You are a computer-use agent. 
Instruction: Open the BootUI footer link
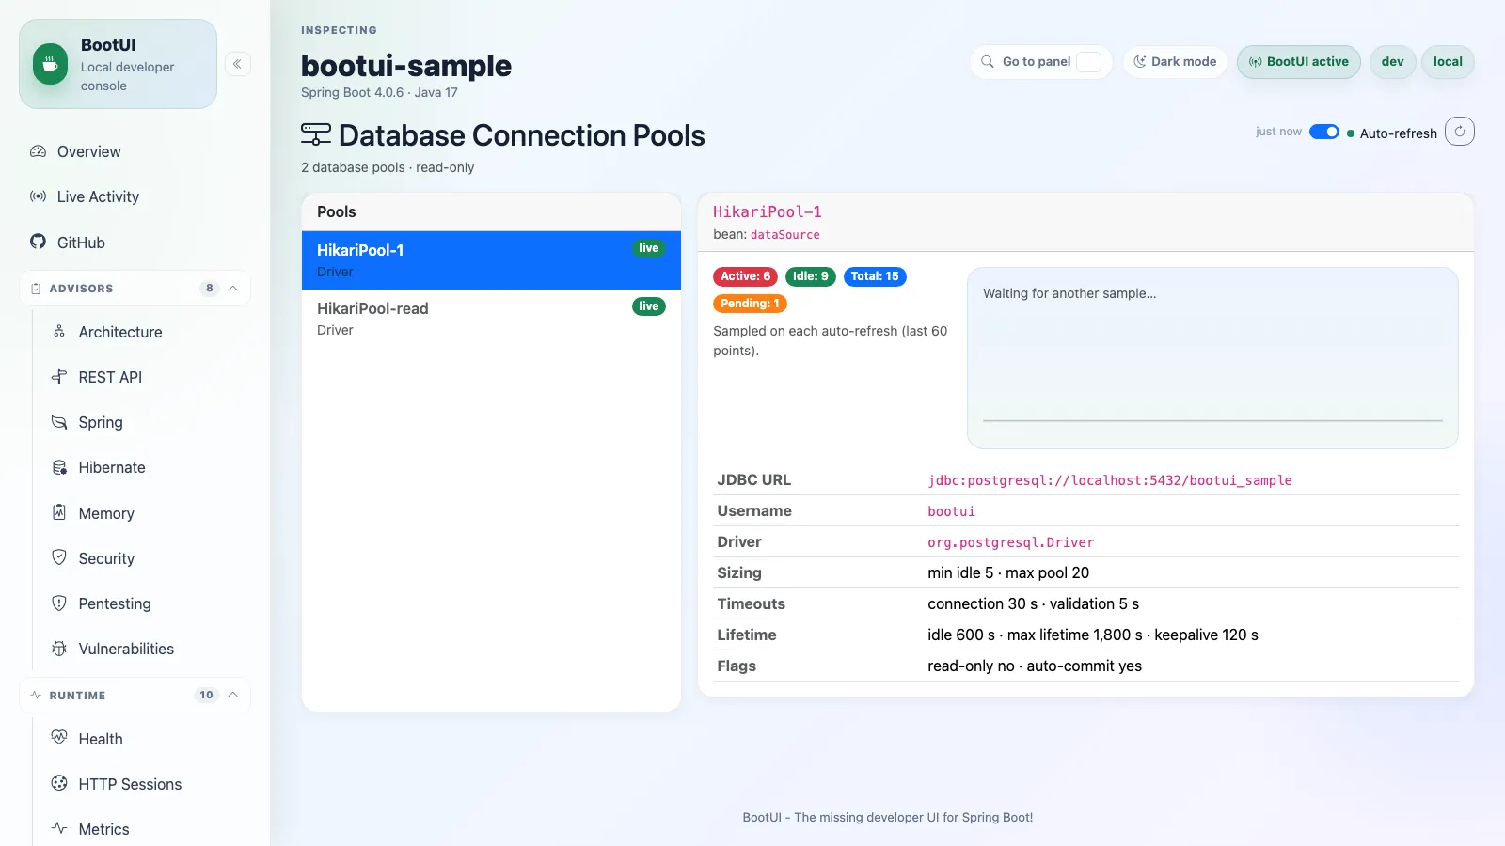(x=888, y=817)
